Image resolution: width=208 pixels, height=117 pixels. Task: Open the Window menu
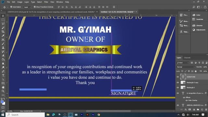[x=59, y=2]
